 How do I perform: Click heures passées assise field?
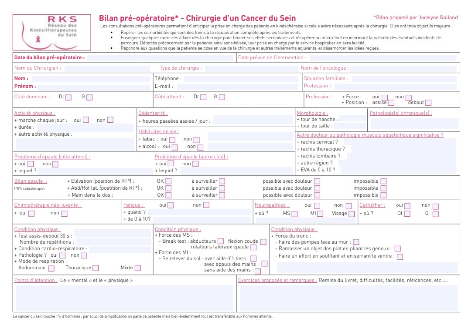(253, 120)
